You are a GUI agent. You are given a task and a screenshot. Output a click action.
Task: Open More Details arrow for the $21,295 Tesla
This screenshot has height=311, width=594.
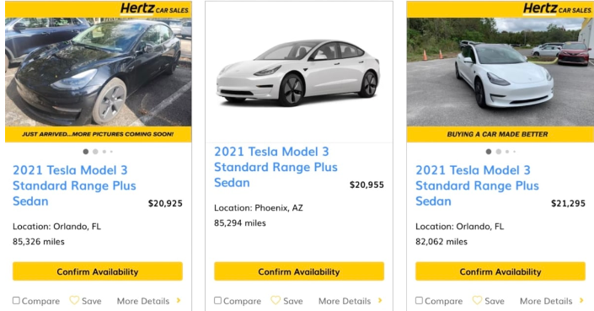pos(582,300)
